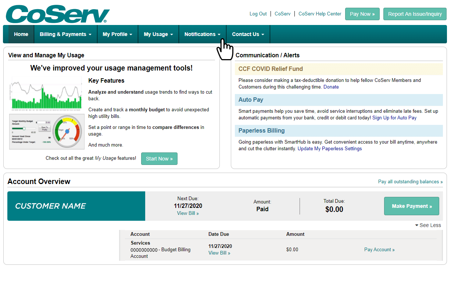The image size is (451, 292).
Task: Open View Bill in Services row
Action: 219,253
